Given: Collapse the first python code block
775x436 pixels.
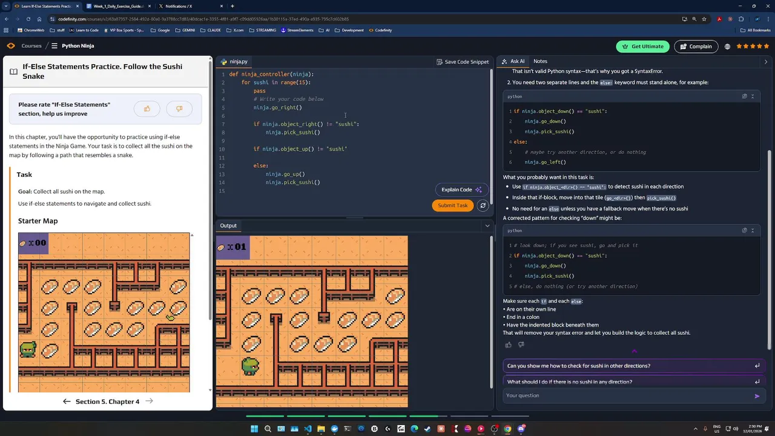Looking at the screenshot, I should (753, 96).
